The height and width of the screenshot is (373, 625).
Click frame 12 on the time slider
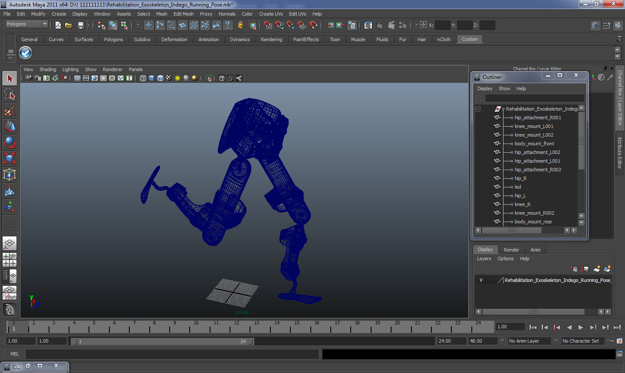[237, 327]
